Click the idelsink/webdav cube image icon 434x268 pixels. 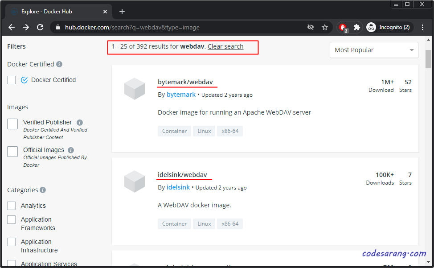(135, 181)
